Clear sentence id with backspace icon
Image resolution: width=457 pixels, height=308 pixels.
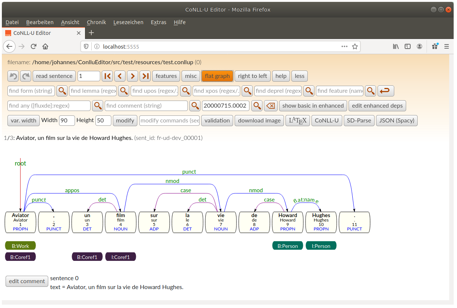(271, 106)
